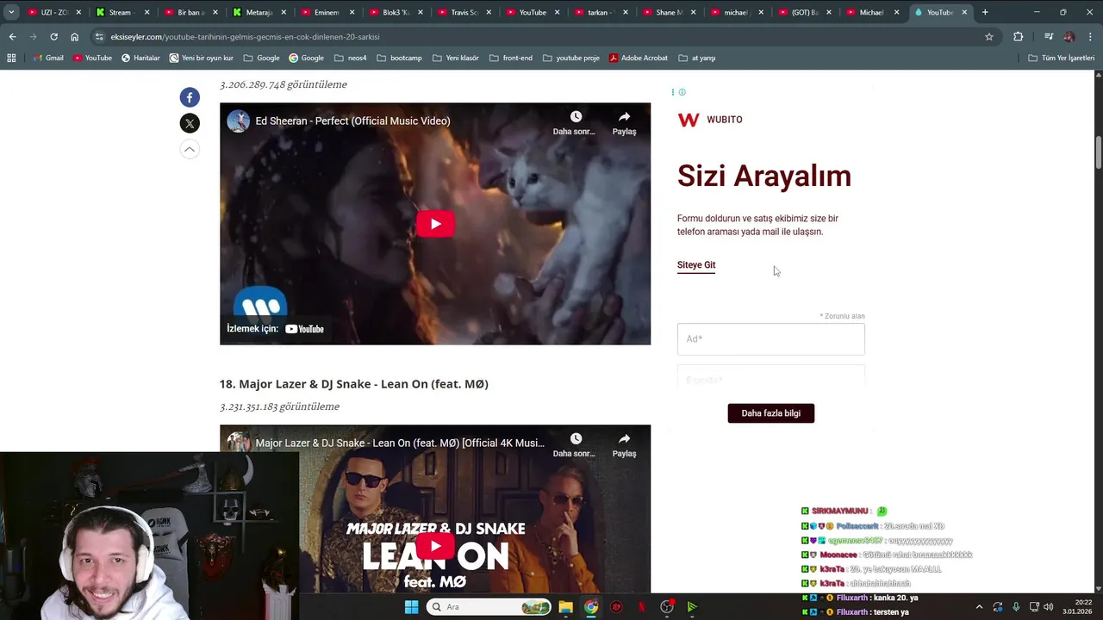
Task: Open the Yeni bir oyun kur bookmark
Action: (201, 58)
